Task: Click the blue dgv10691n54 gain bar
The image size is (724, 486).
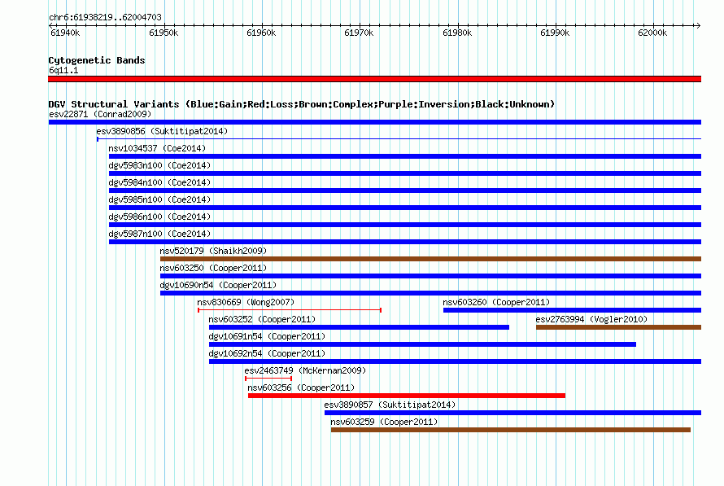Action: [x=422, y=344]
